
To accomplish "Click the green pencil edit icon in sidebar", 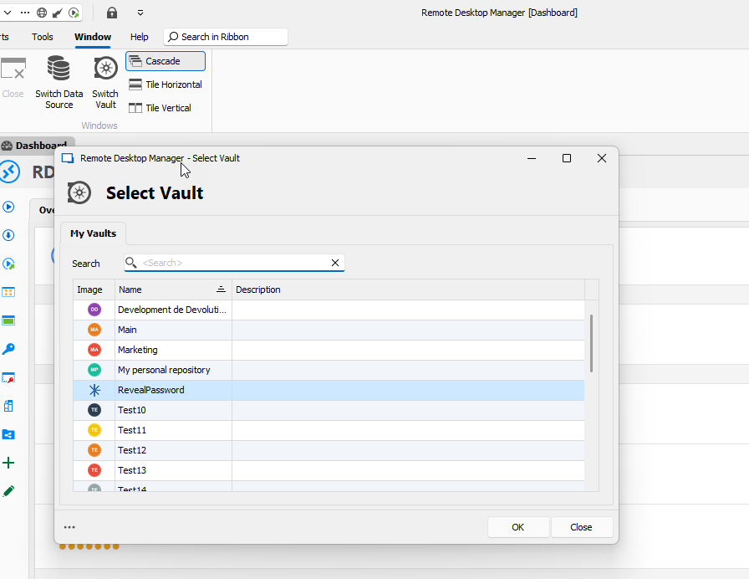I will [x=8, y=491].
